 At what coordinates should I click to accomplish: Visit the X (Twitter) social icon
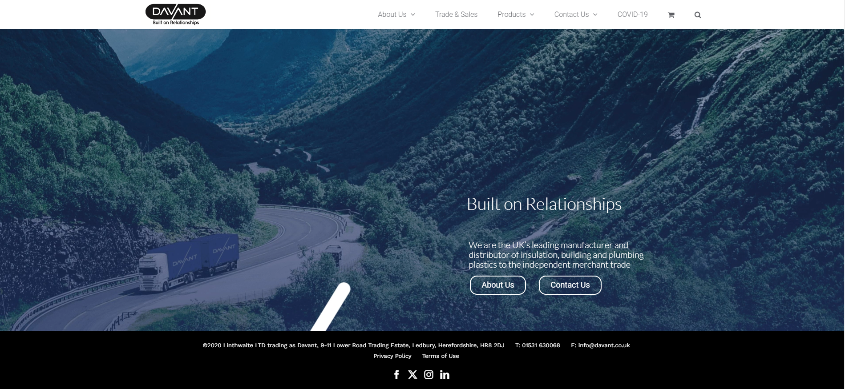(412, 375)
